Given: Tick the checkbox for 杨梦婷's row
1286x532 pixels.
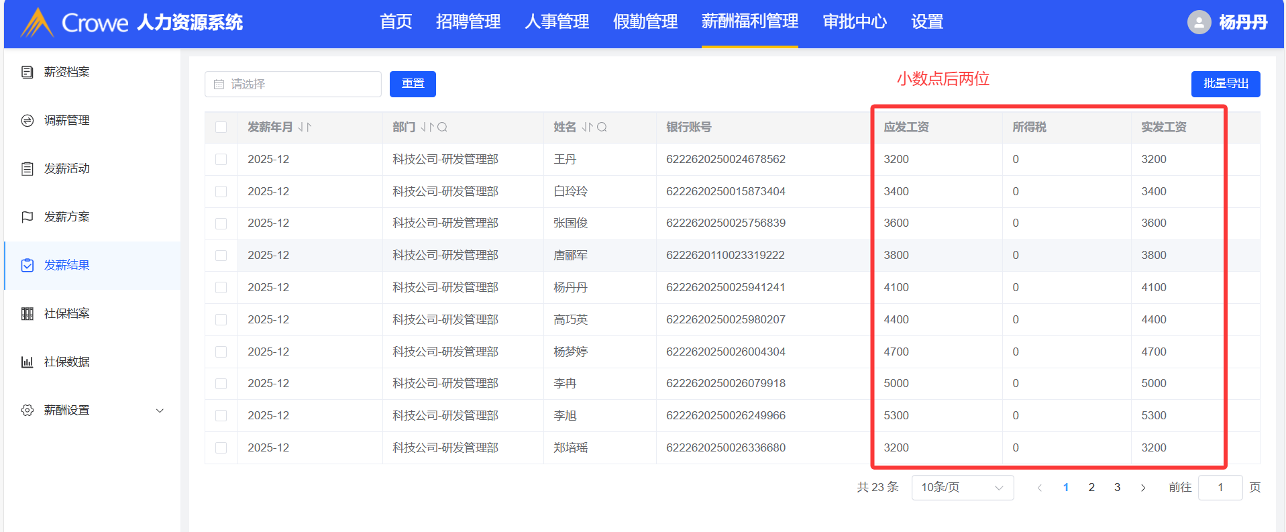Looking at the screenshot, I should tap(221, 352).
